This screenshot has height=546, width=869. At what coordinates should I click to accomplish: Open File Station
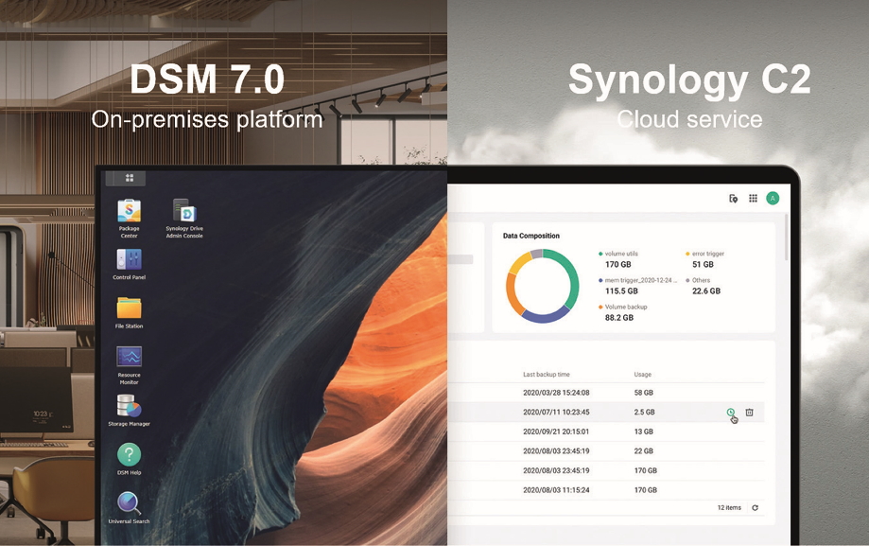[x=129, y=308]
